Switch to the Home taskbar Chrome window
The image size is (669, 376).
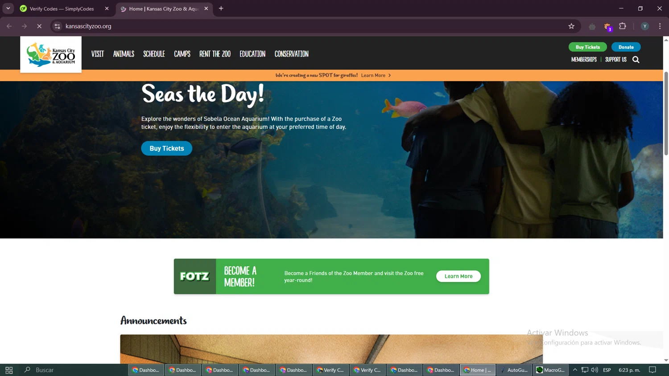point(478,370)
